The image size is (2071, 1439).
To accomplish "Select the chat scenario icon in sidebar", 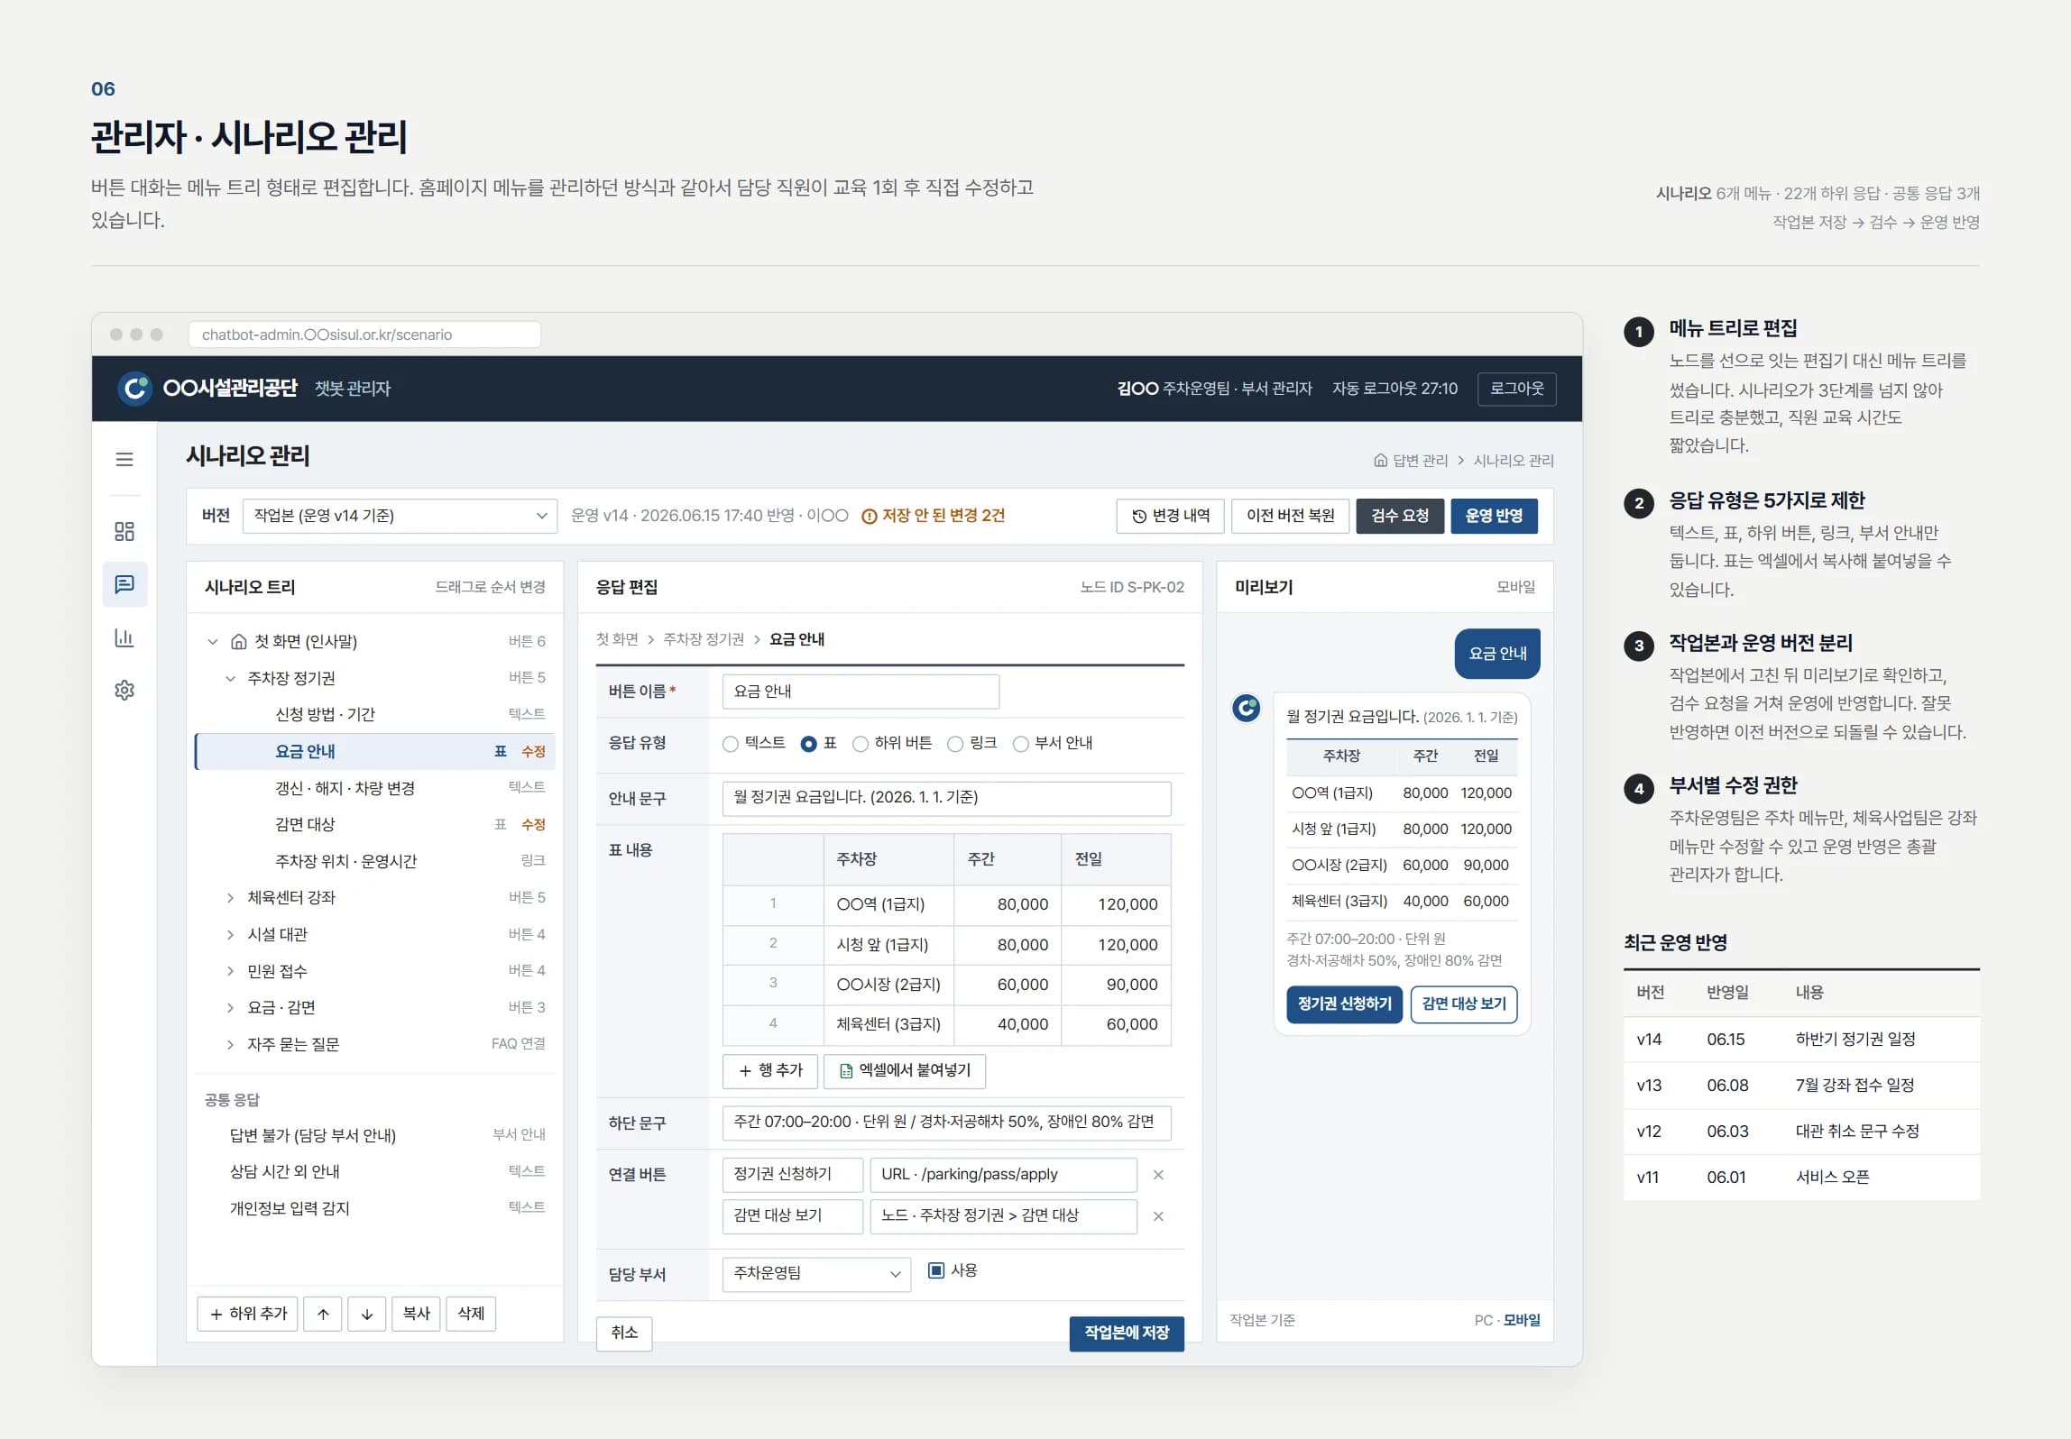I will pos(124,584).
